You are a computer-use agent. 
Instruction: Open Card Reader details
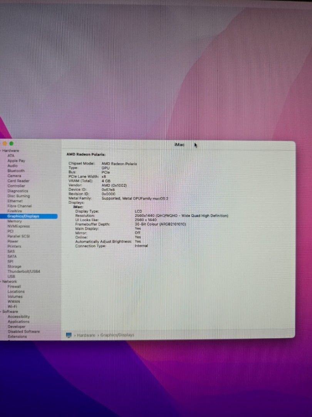18,181
